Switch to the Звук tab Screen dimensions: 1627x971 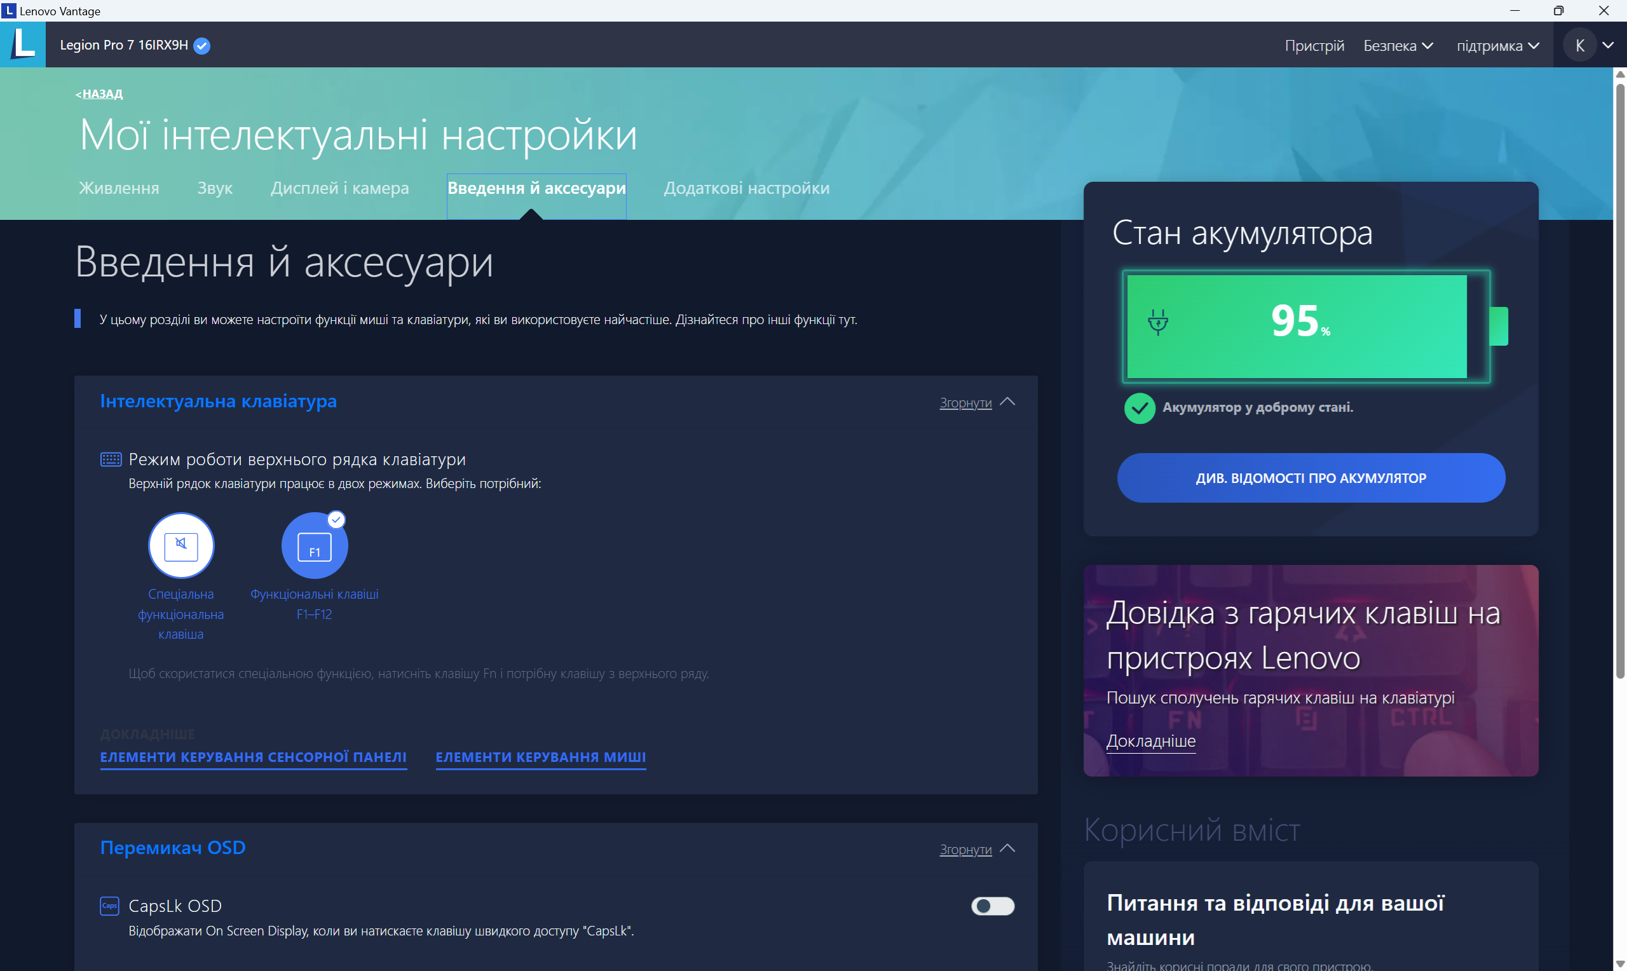coord(215,188)
